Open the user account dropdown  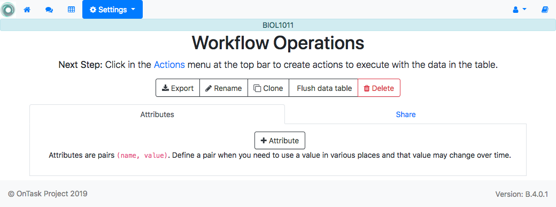tap(520, 10)
